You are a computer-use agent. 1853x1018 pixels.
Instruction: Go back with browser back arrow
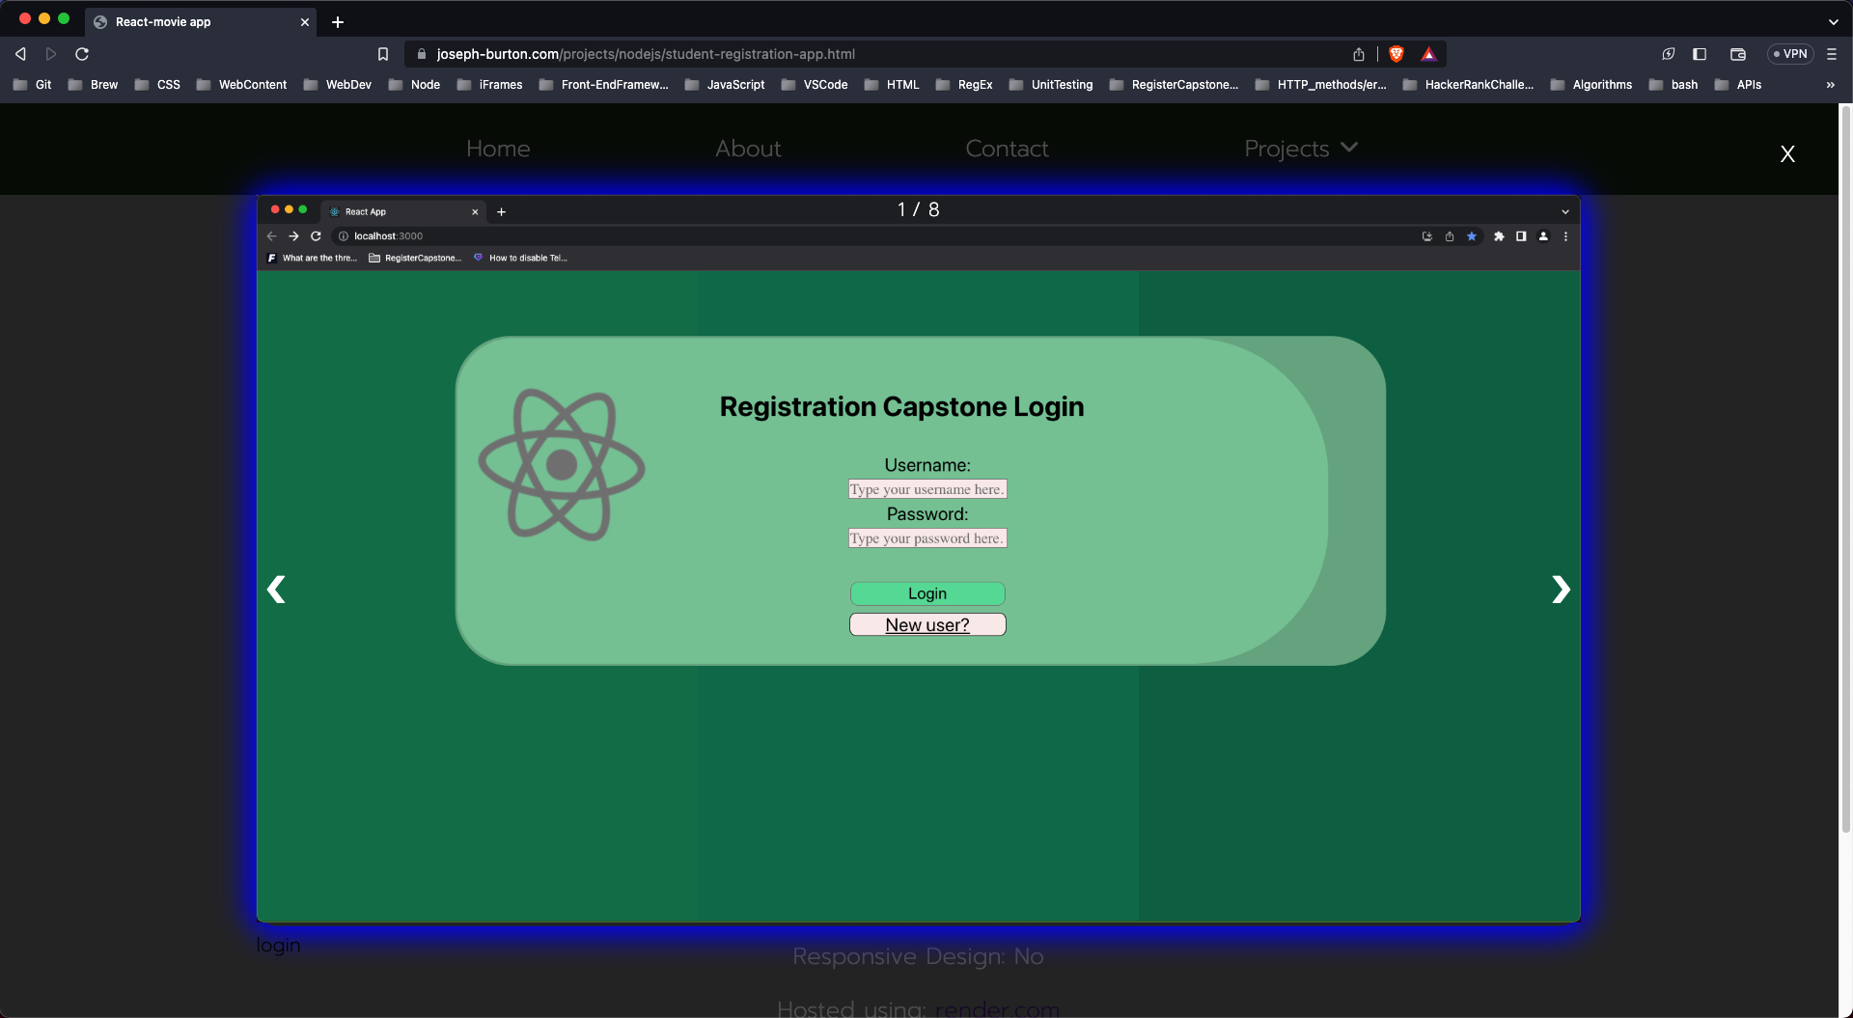pyautogui.click(x=20, y=54)
